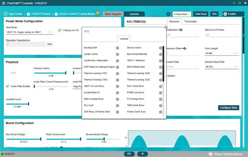Click the Volume Control slider handle
Viewport: 248px width, 157px height.
click(x=65, y=73)
